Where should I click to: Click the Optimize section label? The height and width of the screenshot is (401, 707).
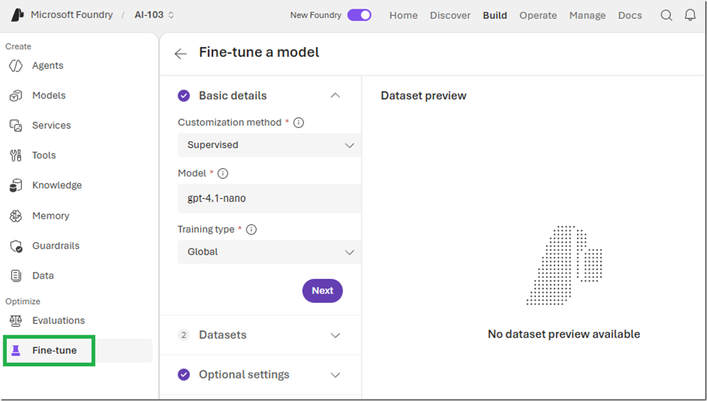click(23, 301)
